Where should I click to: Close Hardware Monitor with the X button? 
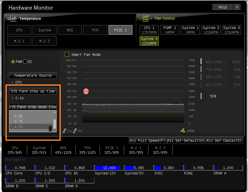coord(237,7)
